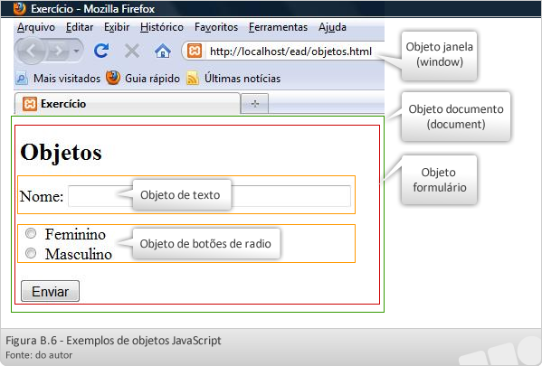Image resolution: width=542 pixels, height=366 pixels.
Task: Reload the page with refresh icon
Action: (x=101, y=51)
